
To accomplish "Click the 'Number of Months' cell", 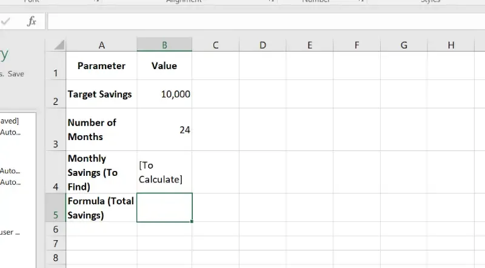I will (101, 130).
